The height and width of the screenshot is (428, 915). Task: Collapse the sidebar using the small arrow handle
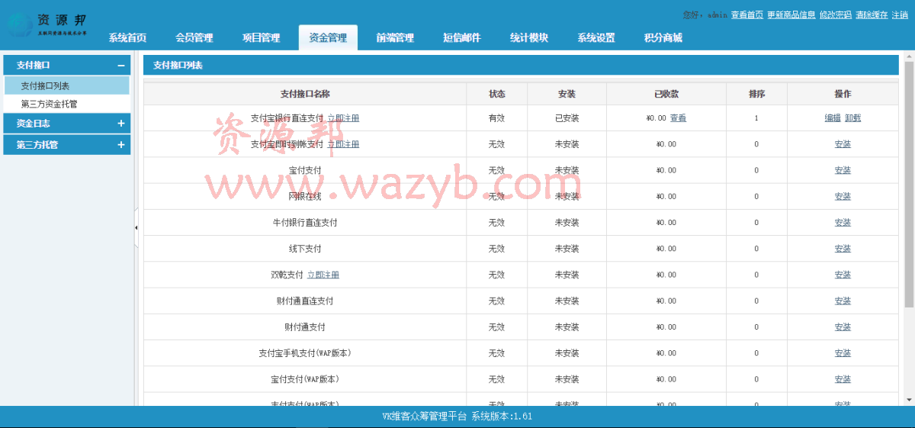pyautogui.click(x=136, y=227)
